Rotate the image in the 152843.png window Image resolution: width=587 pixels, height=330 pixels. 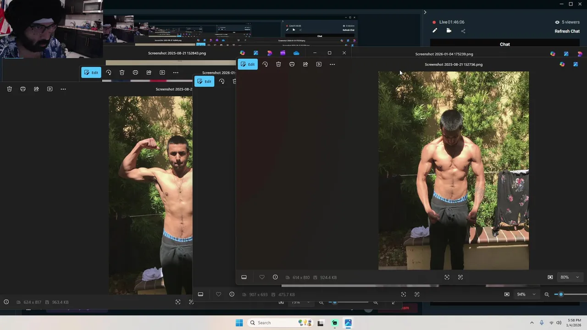[109, 72]
